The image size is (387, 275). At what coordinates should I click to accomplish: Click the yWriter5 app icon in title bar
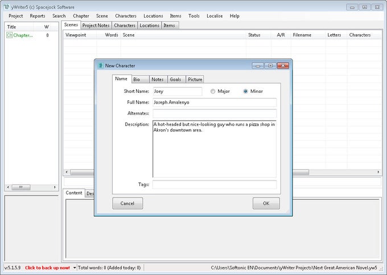pos(6,7)
